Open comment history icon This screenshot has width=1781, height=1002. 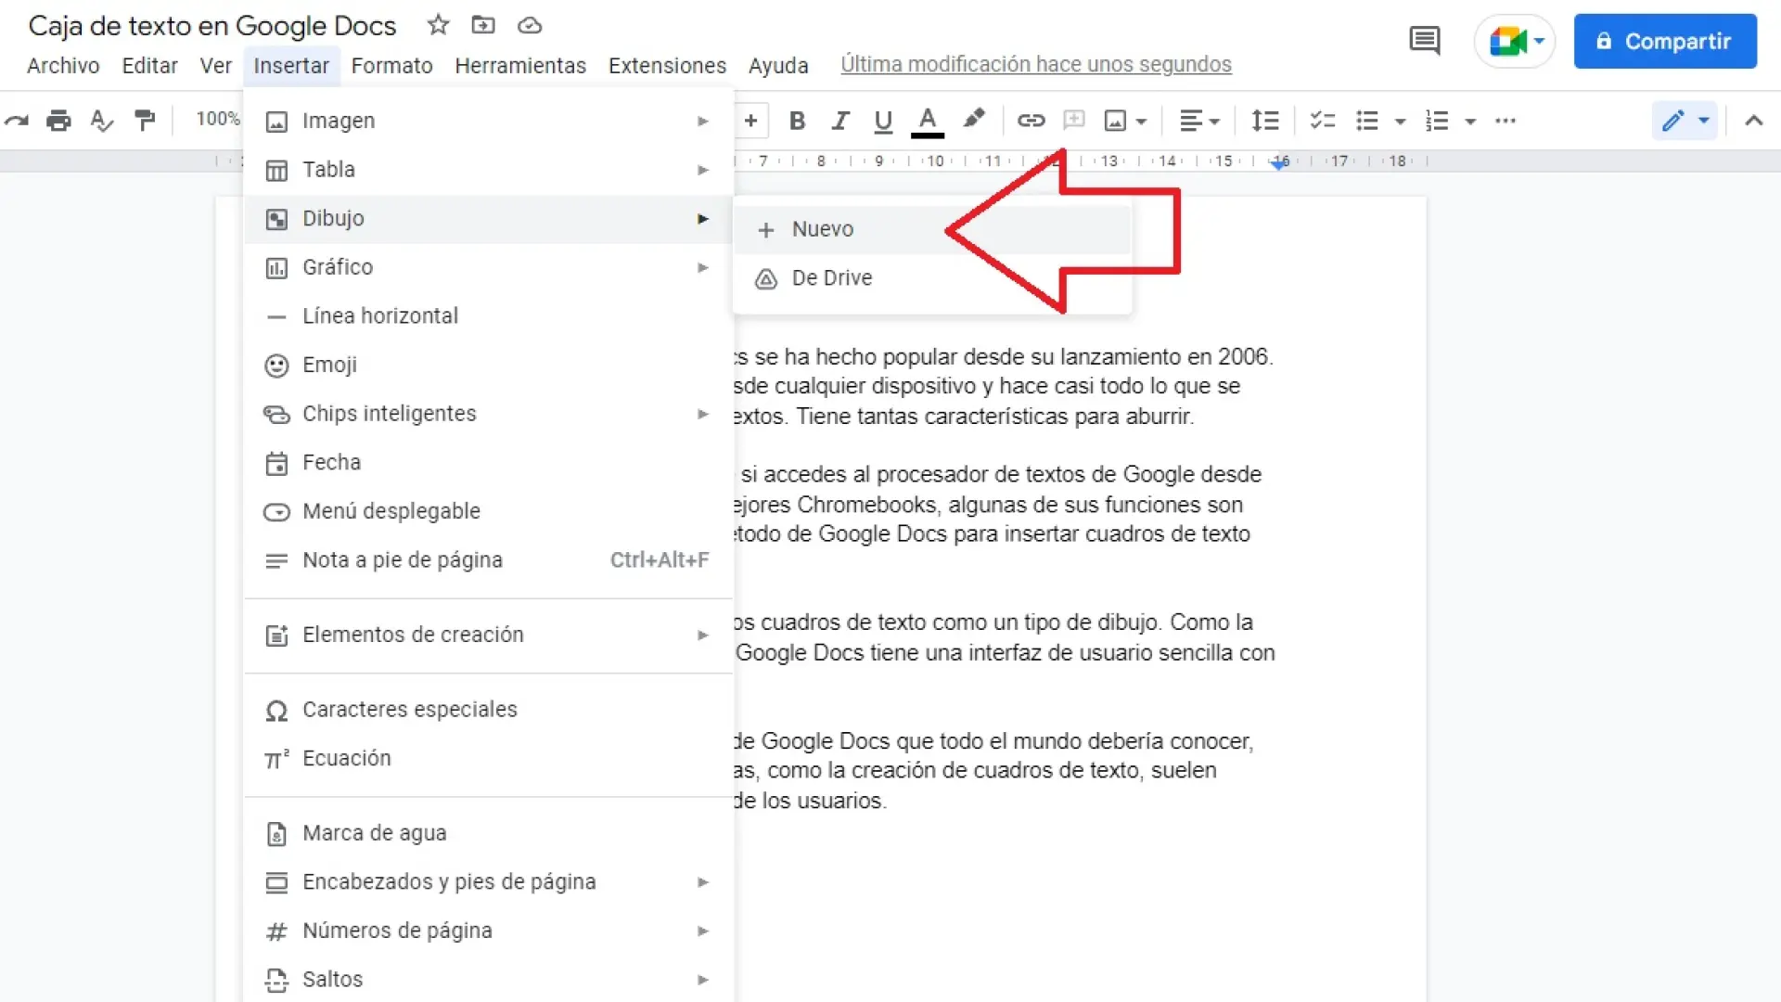click(x=1424, y=41)
